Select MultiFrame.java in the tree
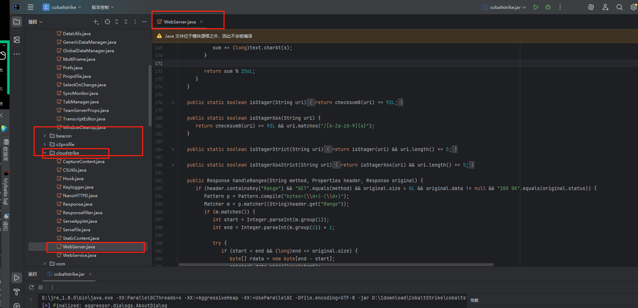Screen dimensions: 638x308 79,59
